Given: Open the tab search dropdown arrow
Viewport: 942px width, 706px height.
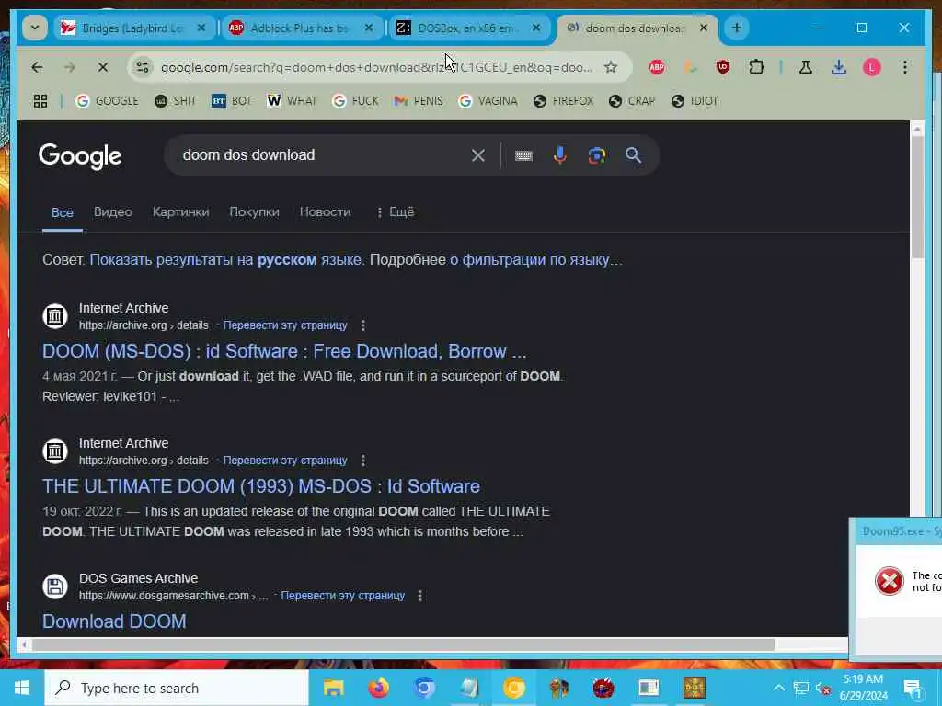Looking at the screenshot, I should click(35, 28).
